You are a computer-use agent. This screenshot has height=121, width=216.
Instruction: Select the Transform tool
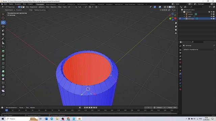3,34
